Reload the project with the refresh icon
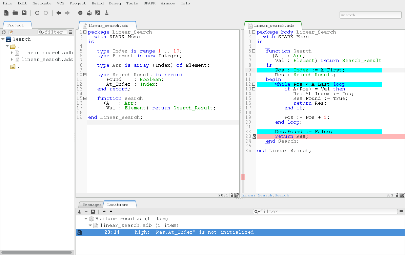 click(4, 32)
